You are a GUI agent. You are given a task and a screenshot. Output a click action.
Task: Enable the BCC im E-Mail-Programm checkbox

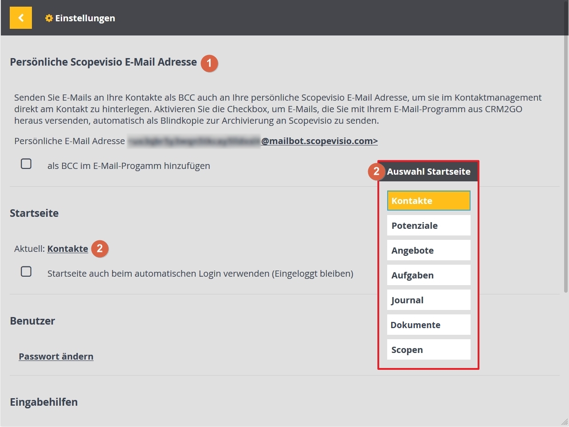pyautogui.click(x=26, y=164)
